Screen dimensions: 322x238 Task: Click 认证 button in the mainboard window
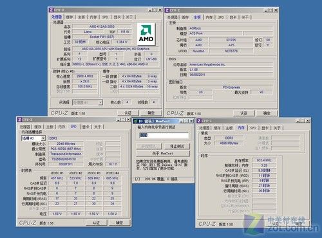point(243,113)
